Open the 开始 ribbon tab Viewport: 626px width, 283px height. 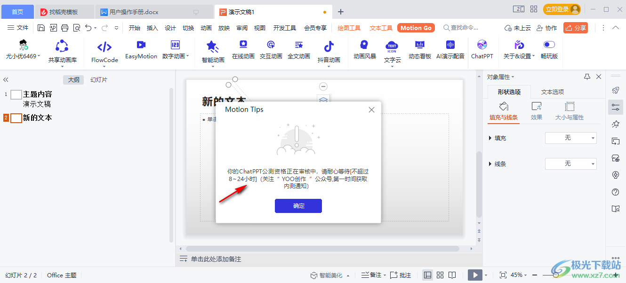click(x=135, y=28)
